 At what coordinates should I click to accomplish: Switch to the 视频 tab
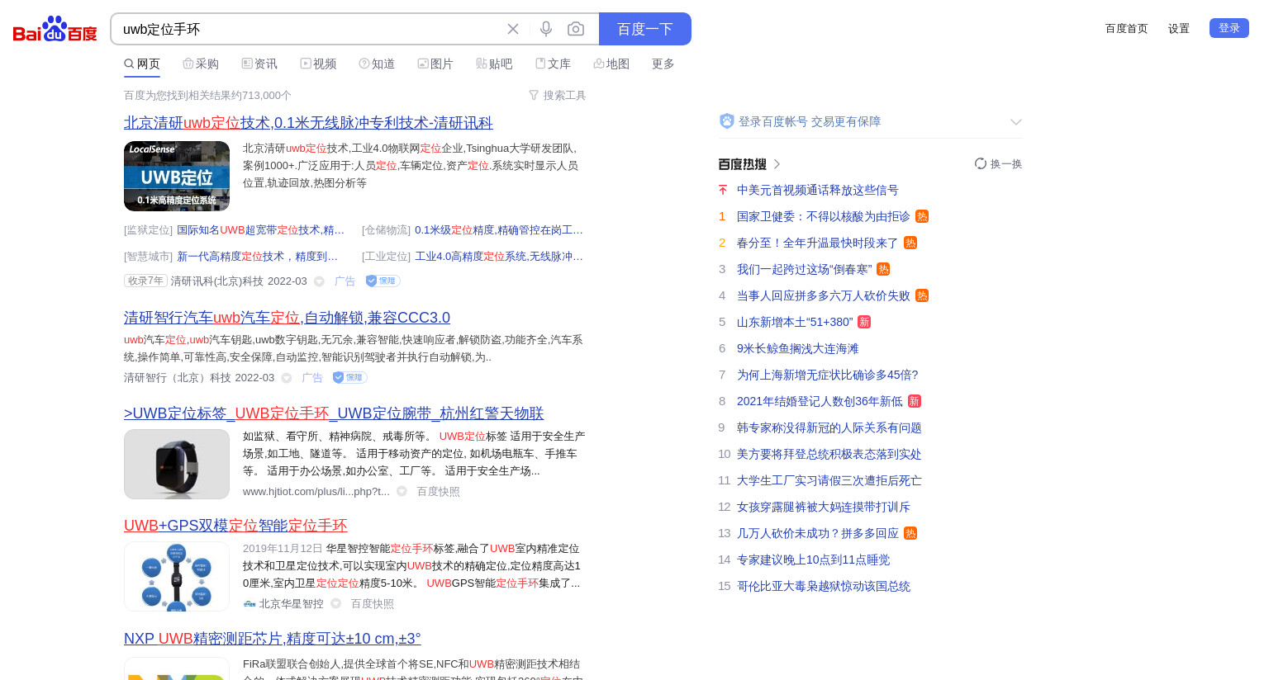click(318, 64)
